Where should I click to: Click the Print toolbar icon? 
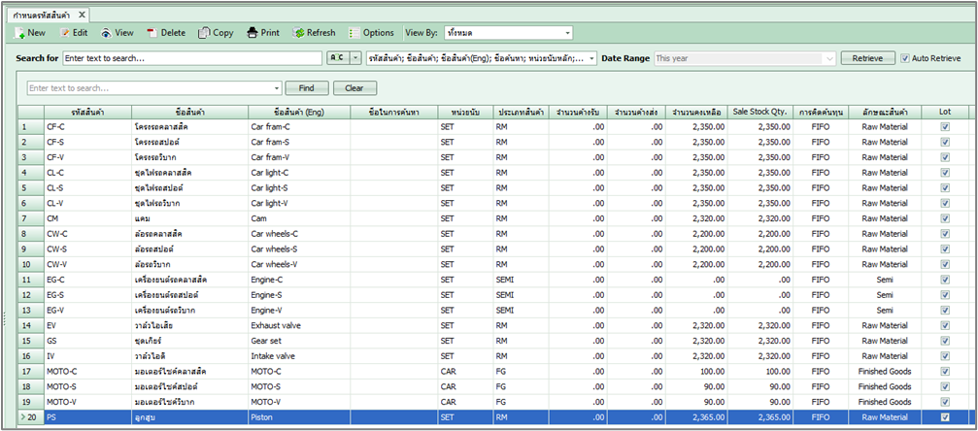click(253, 33)
